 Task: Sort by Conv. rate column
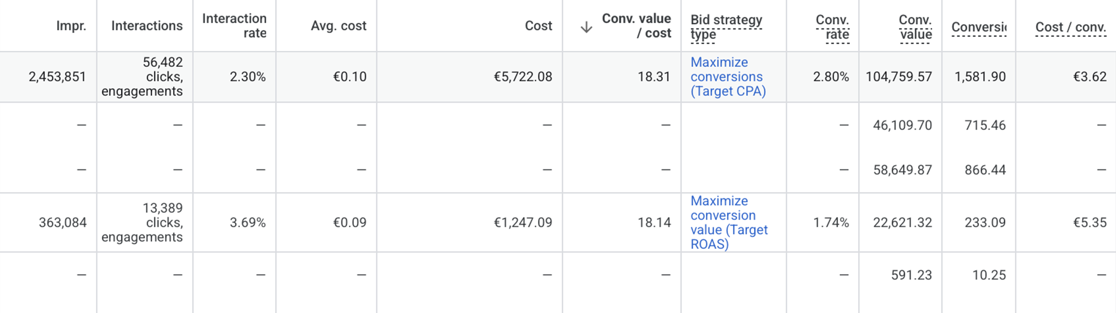pos(832,27)
